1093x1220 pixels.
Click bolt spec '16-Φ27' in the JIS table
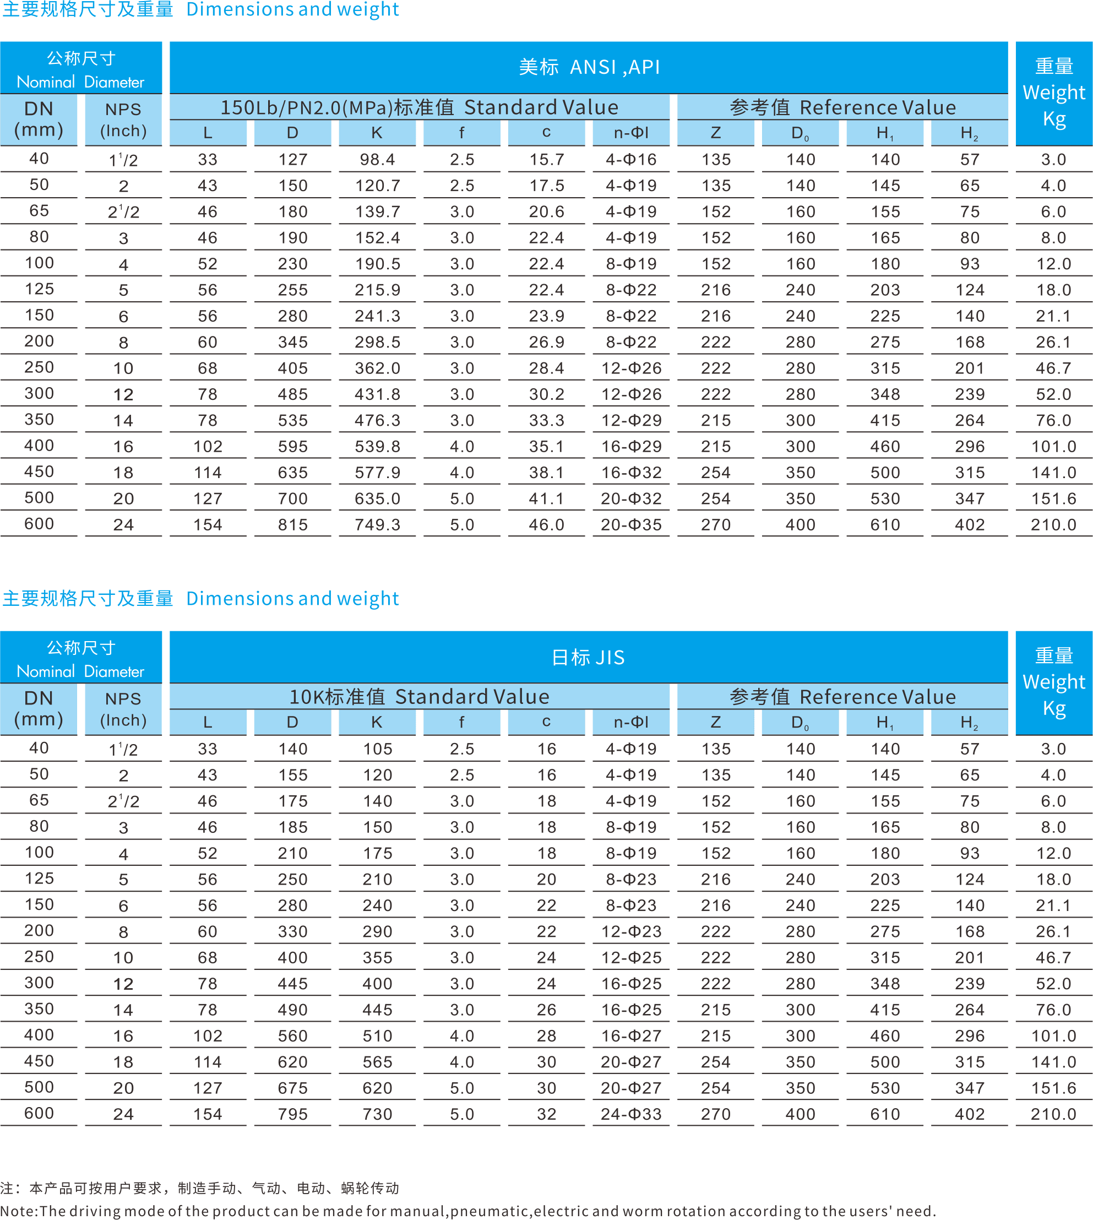pos(631,1036)
